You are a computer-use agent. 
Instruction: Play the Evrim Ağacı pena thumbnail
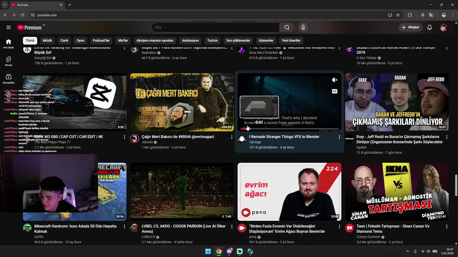pos(289,192)
